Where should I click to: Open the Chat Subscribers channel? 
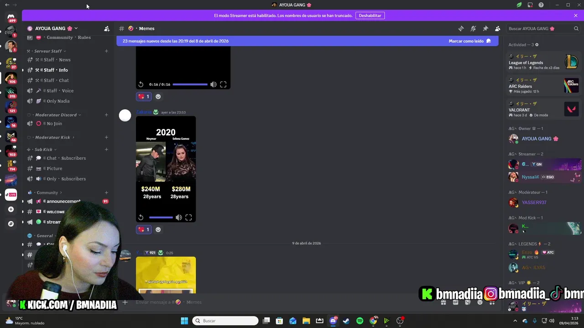[x=68, y=158]
